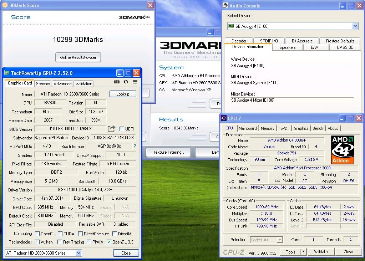
Task: Check the Vulkan checkbox
Action: pos(37,242)
